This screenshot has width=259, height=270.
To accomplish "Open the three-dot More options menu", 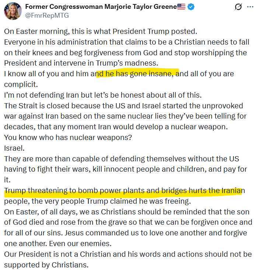I will pos(250,7).
